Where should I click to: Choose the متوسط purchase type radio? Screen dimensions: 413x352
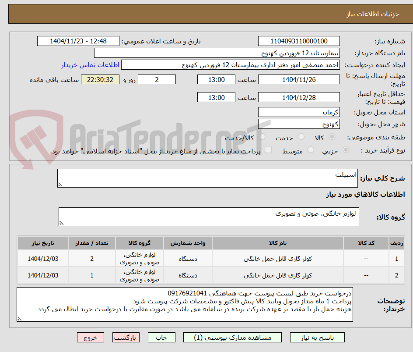[311, 150]
